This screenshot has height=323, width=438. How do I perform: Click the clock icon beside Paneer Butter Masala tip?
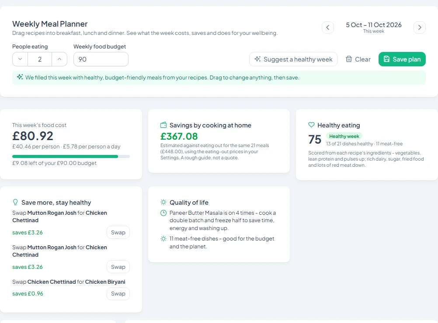(x=163, y=213)
